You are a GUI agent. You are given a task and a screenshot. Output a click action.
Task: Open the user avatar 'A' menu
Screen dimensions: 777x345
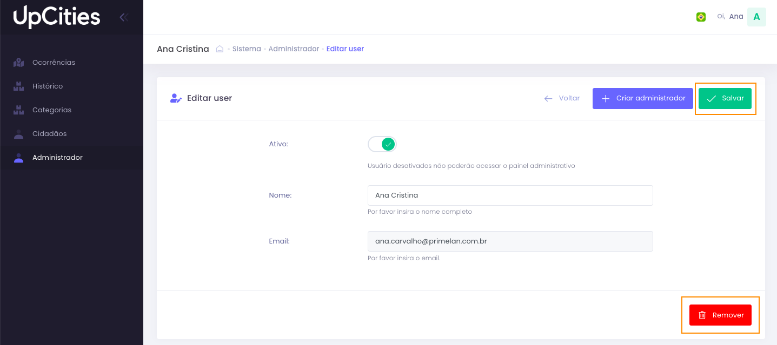[x=756, y=17]
